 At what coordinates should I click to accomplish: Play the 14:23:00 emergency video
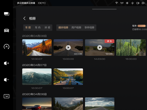pyautogui.click(x=100, y=48)
